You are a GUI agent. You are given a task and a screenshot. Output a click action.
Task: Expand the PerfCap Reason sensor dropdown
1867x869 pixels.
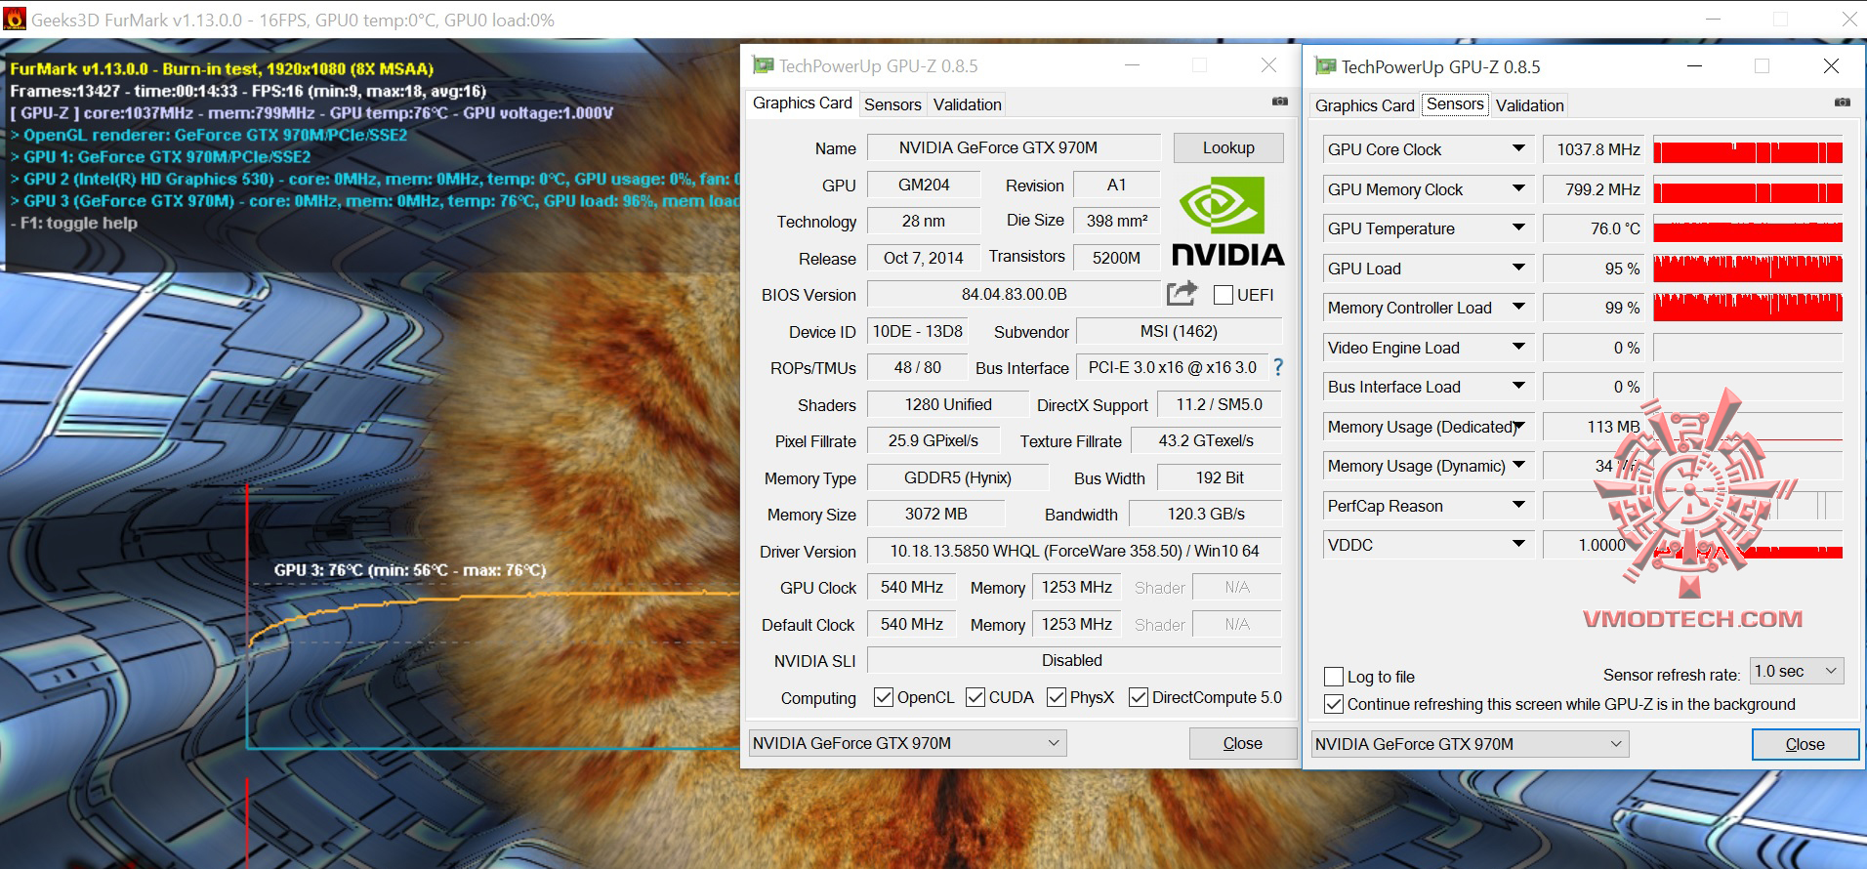click(x=1518, y=506)
